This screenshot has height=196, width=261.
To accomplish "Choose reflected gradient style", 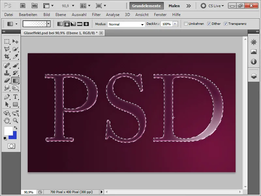I will [x=80, y=24].
